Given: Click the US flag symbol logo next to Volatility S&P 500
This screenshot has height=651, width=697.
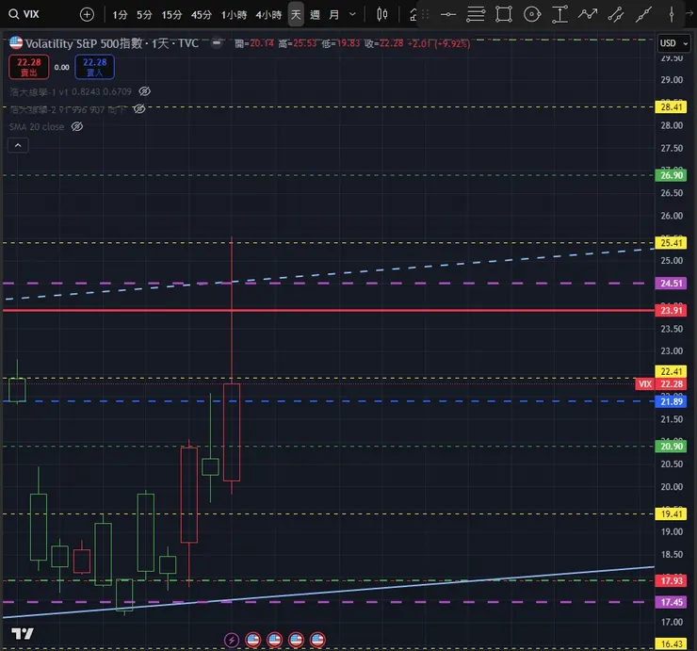Looking at the screenshot, I should (16, 42).
